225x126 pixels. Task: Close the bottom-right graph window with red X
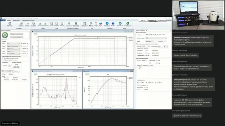coord(132,71)
